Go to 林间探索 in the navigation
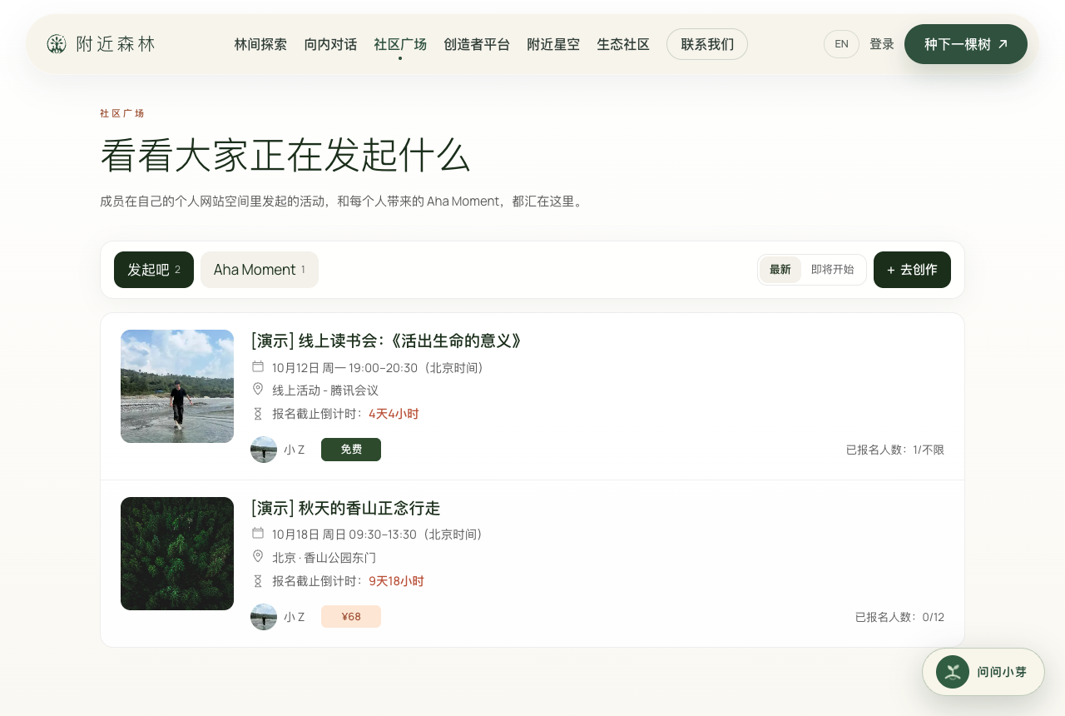The width and height of the screenshot is (1065, 716). 260,44
